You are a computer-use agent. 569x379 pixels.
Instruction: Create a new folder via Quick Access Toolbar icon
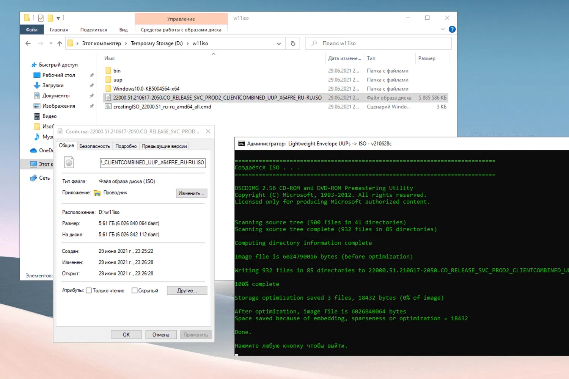coord(50,18)
